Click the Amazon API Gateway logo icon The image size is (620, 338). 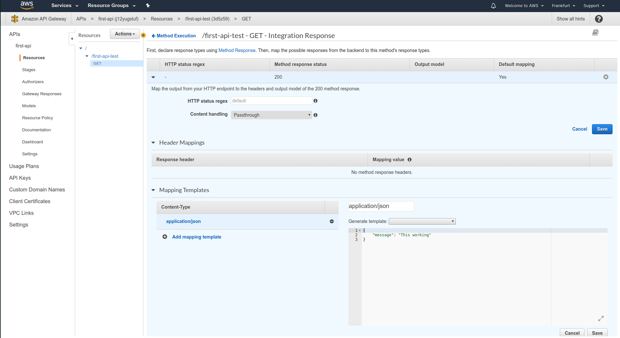(15, 19)
